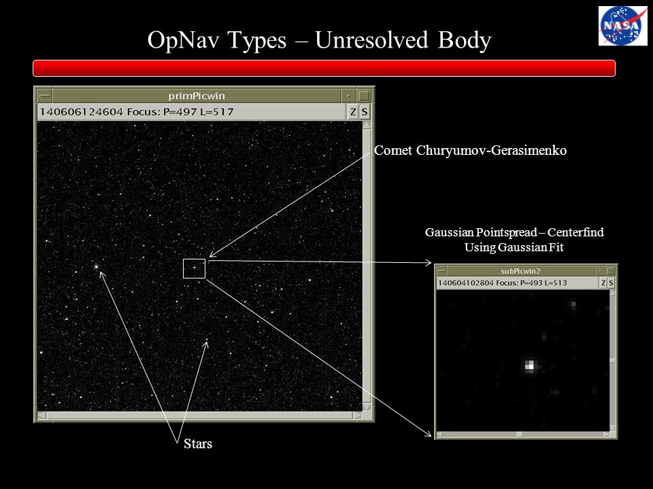This screenshot has height=489, width=653.
Task: Click primPicwin horizontal scrollbar track
Action: (199, 416)
